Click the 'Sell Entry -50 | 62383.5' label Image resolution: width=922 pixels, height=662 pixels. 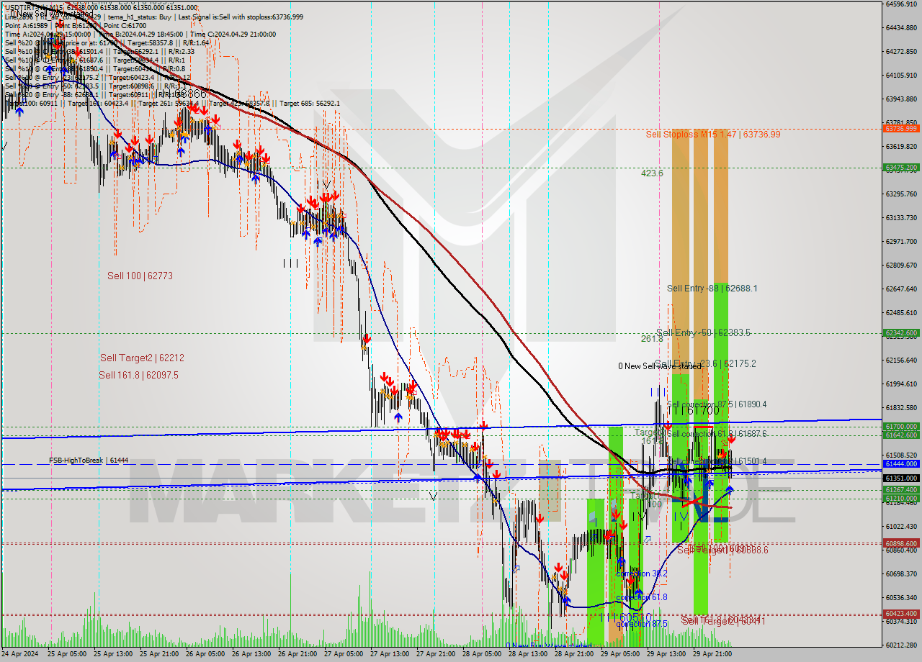[703, 333]
